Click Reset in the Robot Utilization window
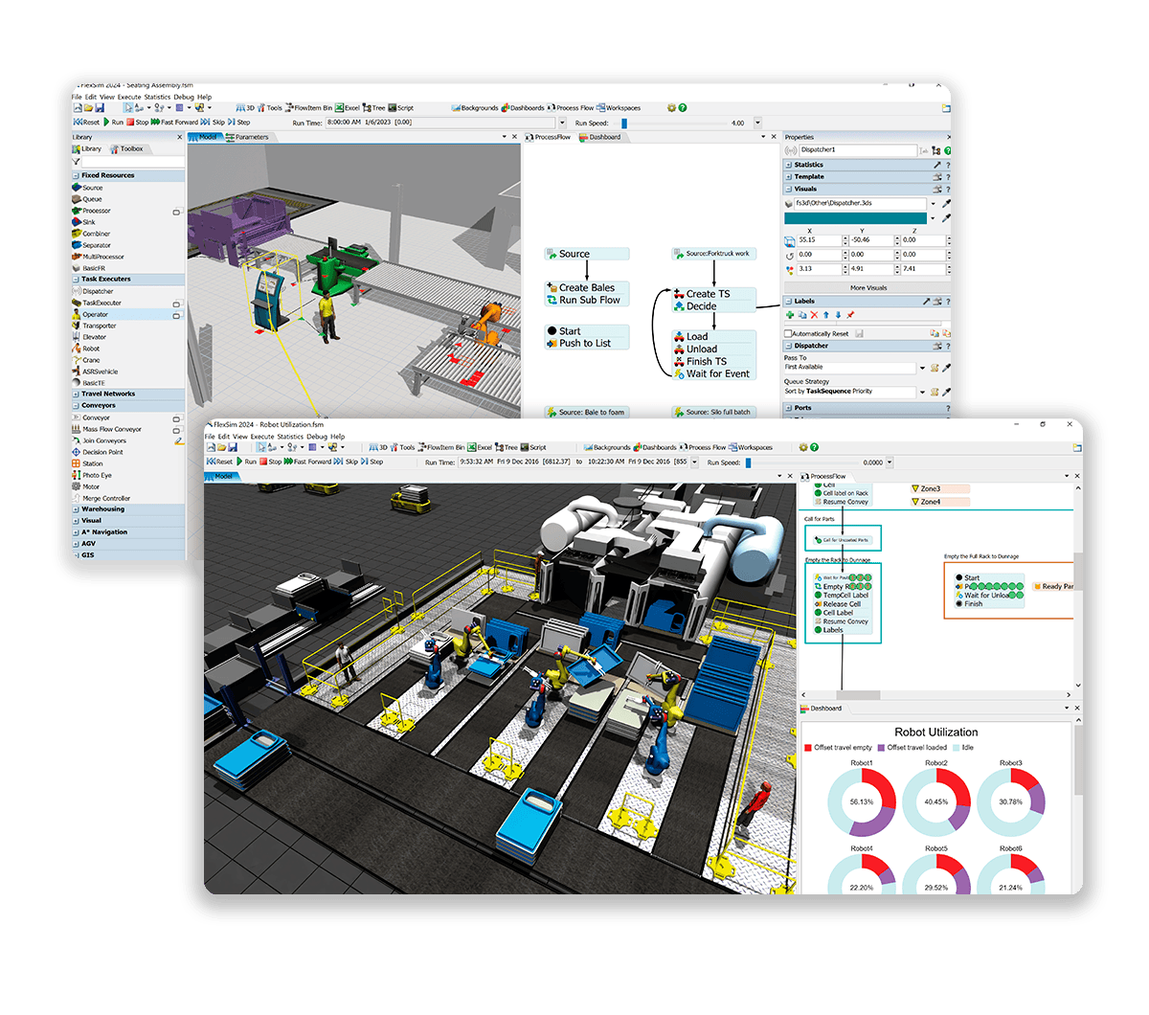Screen dimensions: 1149x1015 [219, 462]
